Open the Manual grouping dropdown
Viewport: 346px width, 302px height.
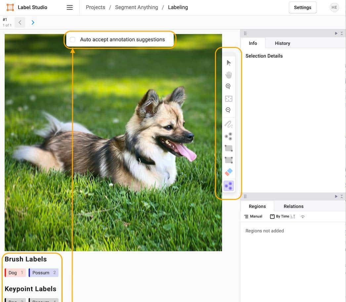click(253, 216)
